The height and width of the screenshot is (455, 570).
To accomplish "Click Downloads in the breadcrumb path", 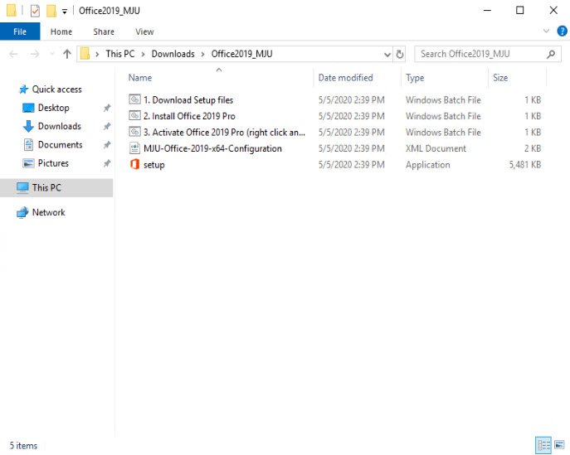I will [x=173, y=54].
